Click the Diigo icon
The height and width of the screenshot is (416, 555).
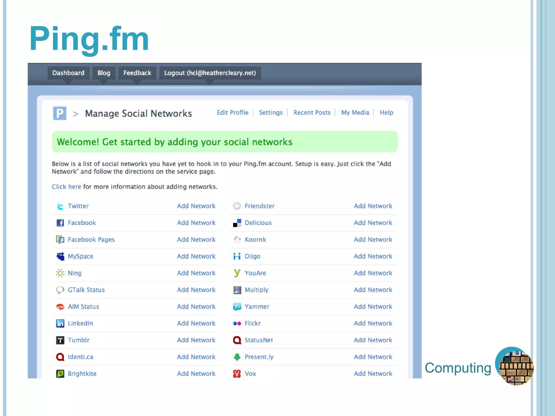pyautogui.click(x=237, y=256)
